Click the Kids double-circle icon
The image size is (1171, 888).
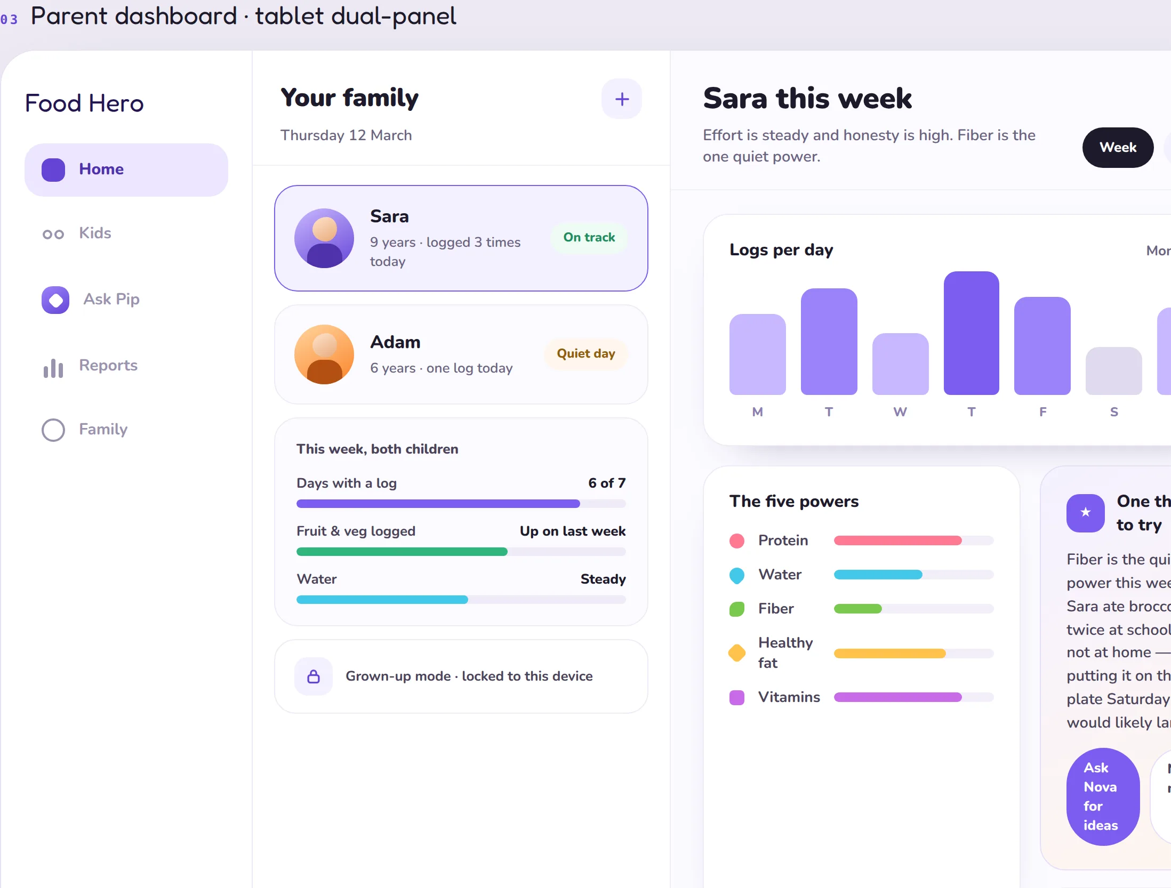click(x=53, y=234)
